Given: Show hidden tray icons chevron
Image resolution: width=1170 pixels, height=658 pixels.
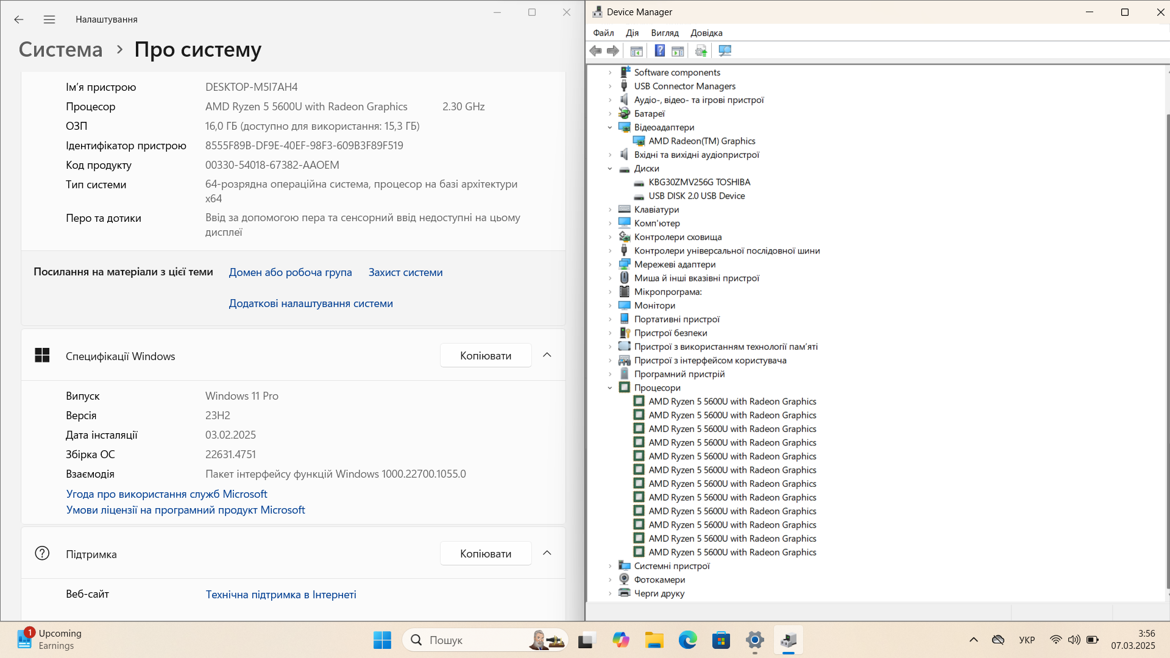Looking at the screenshot, I should (973, 640).
